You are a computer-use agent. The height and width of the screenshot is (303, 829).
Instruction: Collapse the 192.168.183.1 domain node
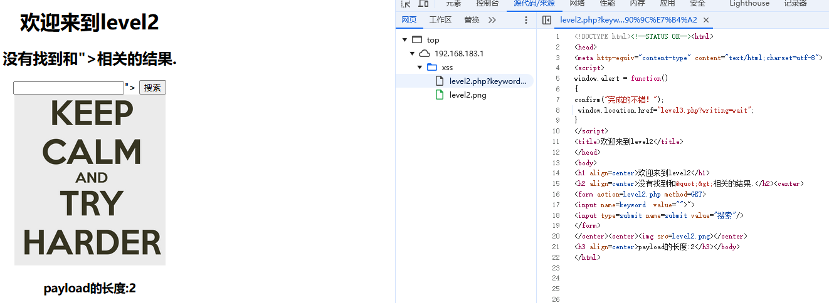coord(413,54)
